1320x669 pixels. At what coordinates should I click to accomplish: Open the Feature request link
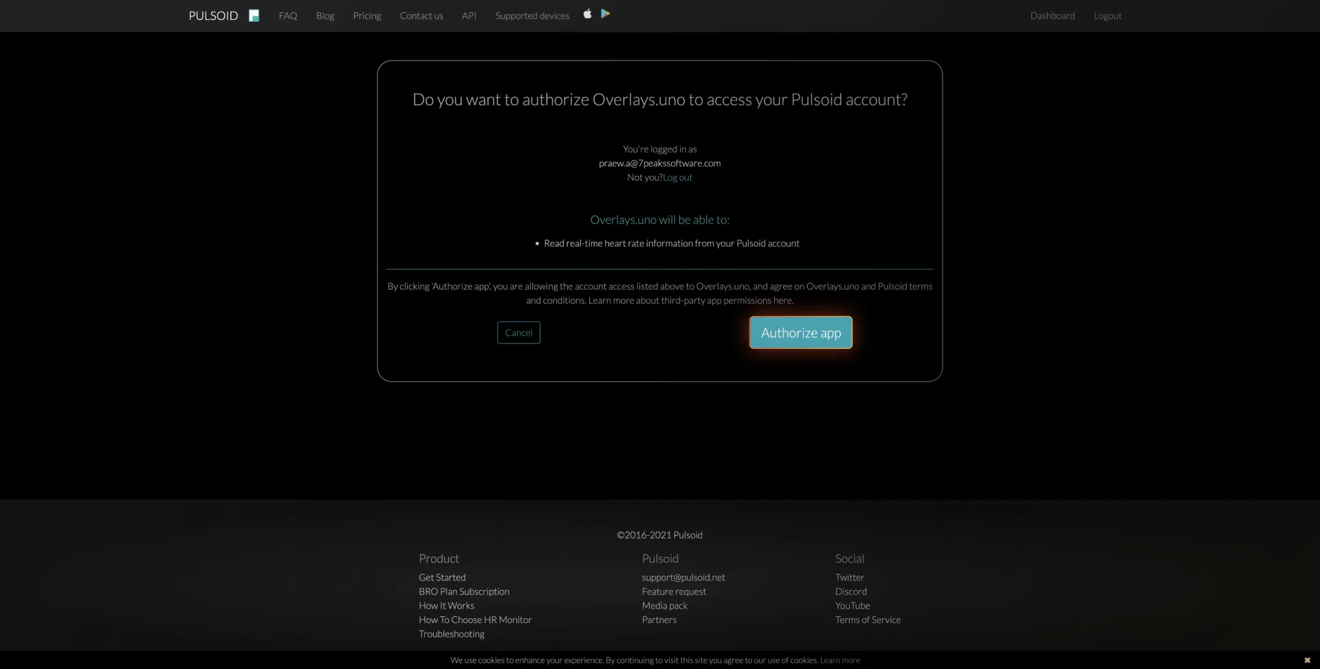point(674,591)
